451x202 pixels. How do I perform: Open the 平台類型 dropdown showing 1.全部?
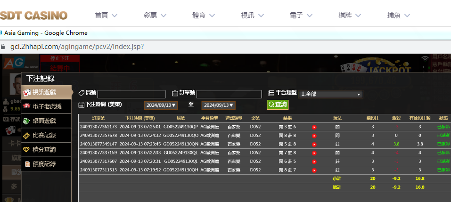coord(330,94)
